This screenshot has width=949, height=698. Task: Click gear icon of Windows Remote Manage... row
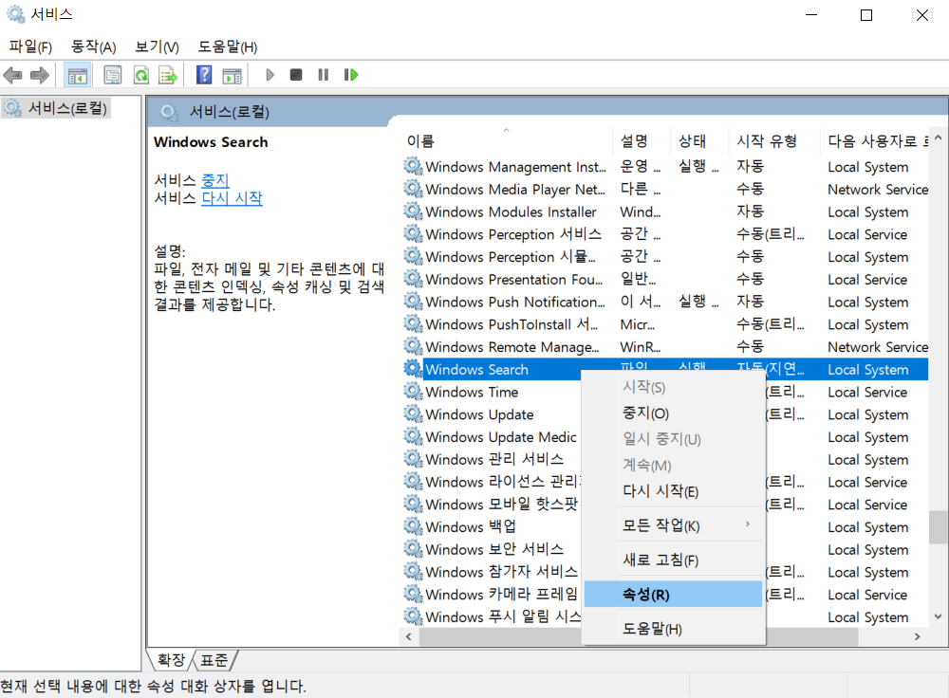(x=414, y=346)
